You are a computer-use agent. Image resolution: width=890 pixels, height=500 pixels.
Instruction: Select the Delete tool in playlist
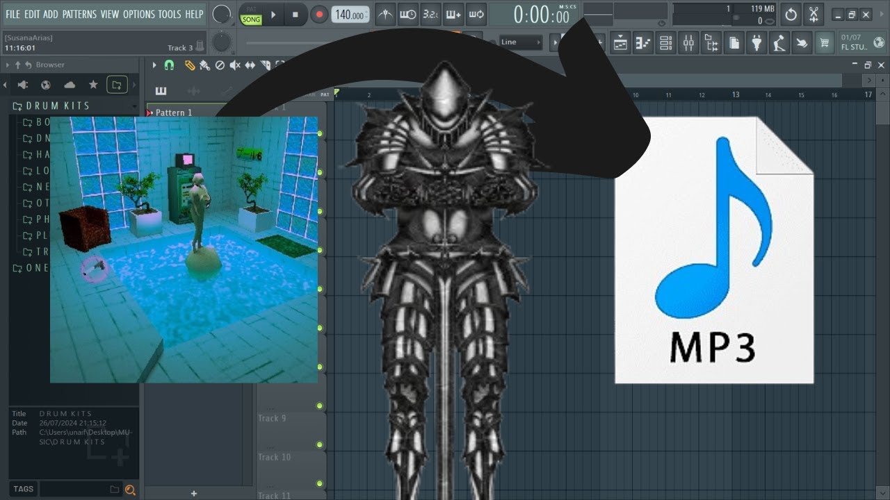[x=220, y=65]
